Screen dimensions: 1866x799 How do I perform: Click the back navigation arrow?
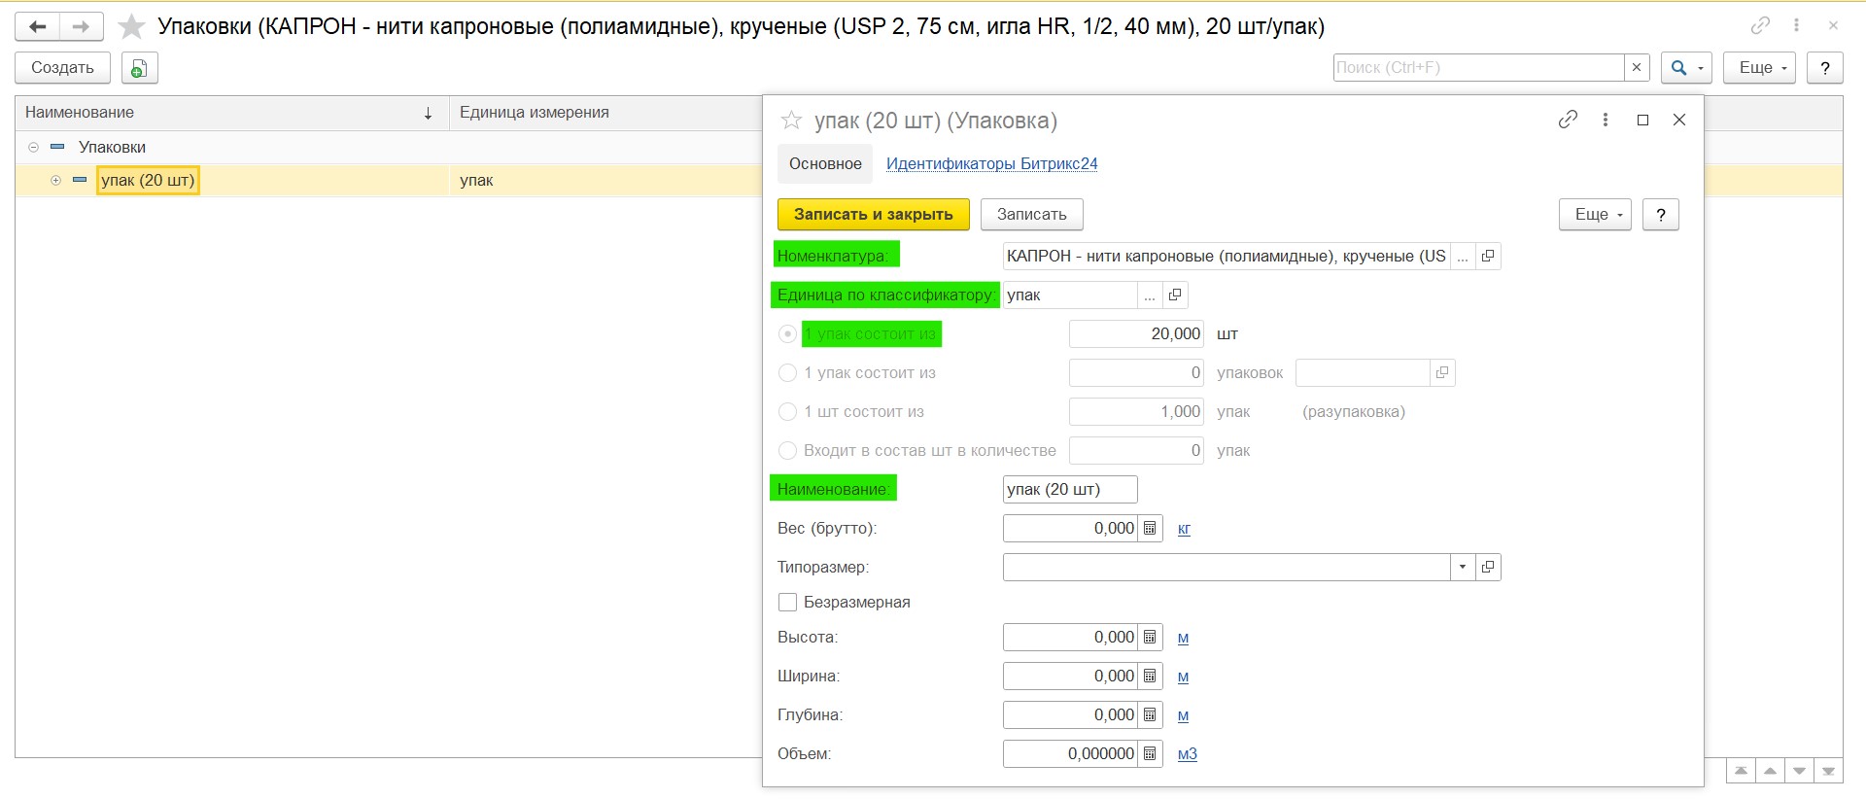[x=38, y=26]
